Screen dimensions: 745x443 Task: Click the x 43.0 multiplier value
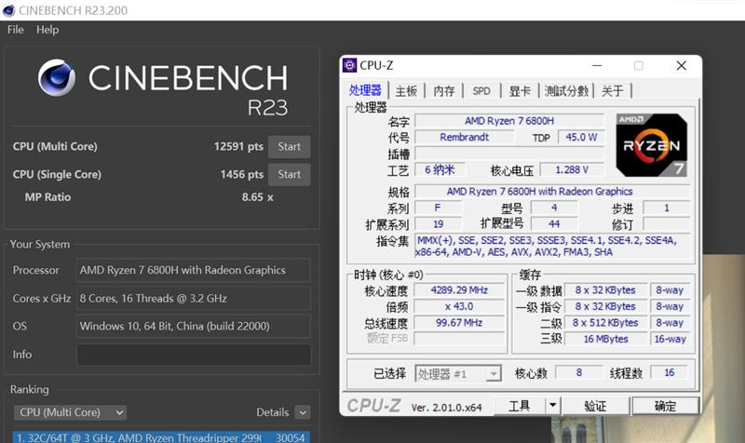(459, 307)
